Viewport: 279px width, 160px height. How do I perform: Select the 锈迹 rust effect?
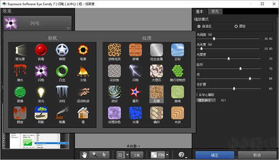[x=20, y=115]
